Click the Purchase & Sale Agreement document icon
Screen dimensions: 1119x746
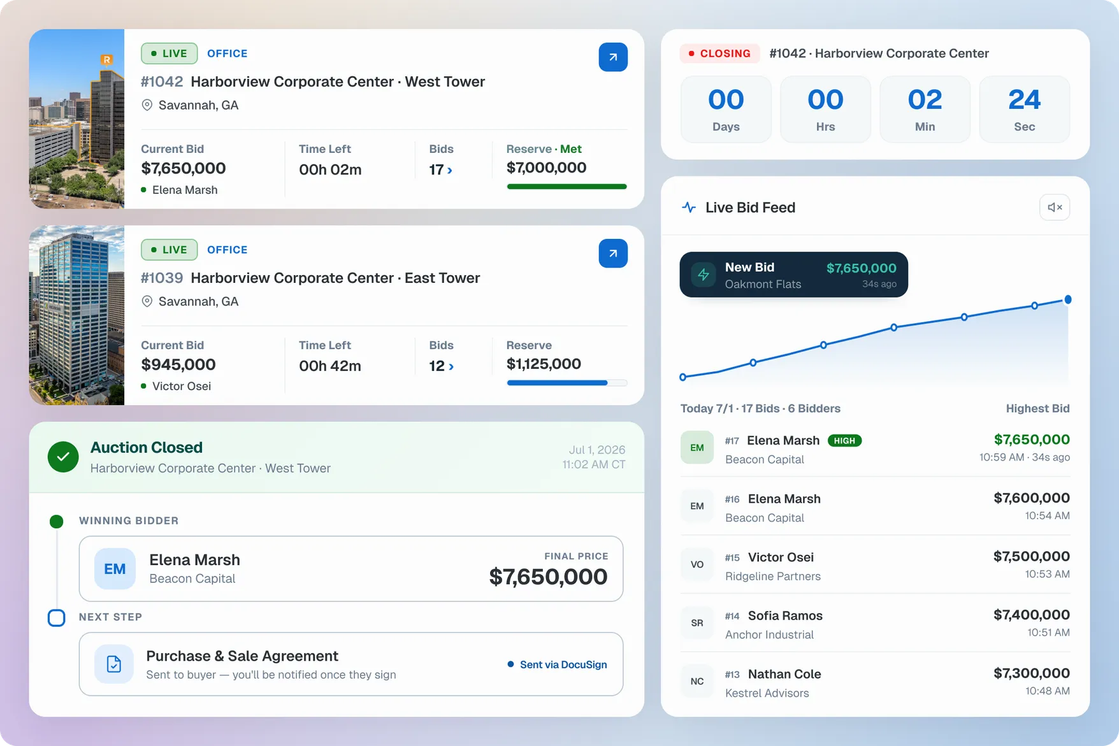pos(114,664)
